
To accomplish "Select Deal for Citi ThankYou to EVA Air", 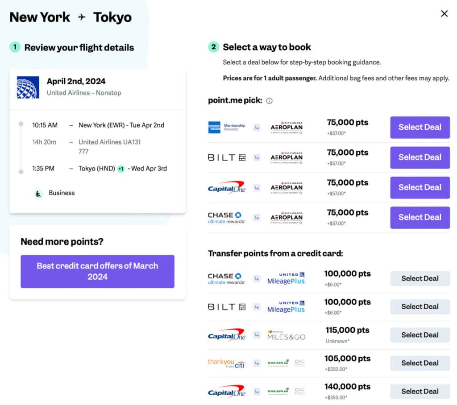I will pyautogui.click(x=420, y=363).
